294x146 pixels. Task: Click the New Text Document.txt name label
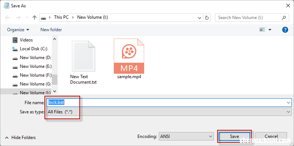(83, 79)
